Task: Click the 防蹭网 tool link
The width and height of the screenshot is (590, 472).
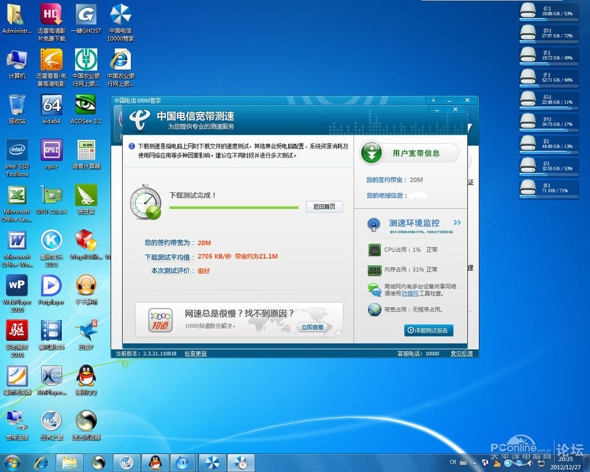Action: click(410, 294)
